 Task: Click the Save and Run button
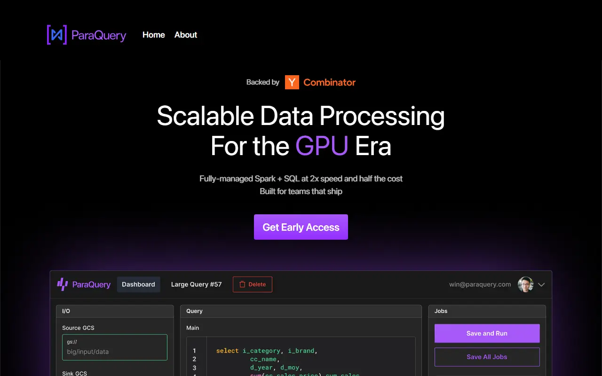(x=487, y=333)
